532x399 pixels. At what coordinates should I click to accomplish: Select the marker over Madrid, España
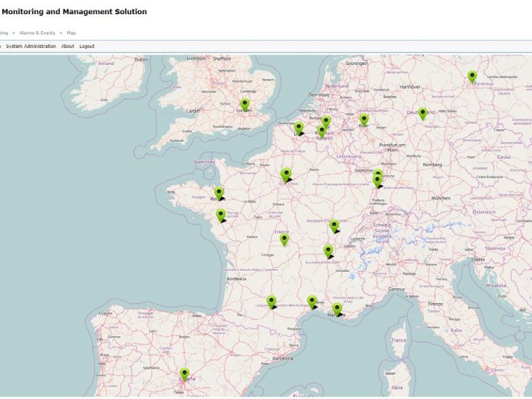coord(185,374)
